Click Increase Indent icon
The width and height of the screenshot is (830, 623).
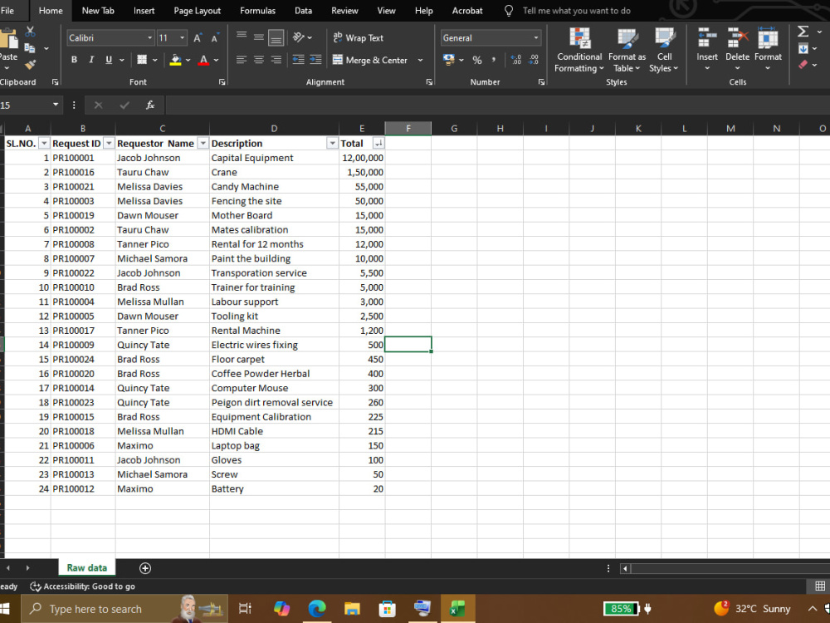coord(315,60)
